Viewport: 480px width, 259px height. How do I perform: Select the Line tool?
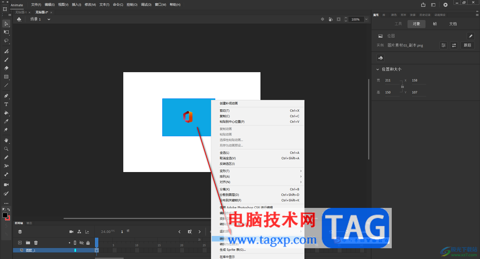pos(6,85)
